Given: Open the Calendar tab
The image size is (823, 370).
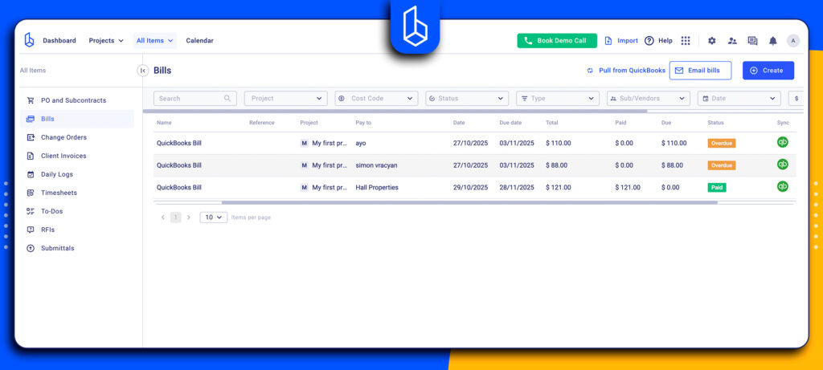Looking at the screenshot, I should tap(199, 40).
